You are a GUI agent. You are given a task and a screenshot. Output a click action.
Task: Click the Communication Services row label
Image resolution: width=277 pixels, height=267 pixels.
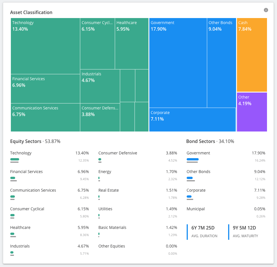click(33, 190)
